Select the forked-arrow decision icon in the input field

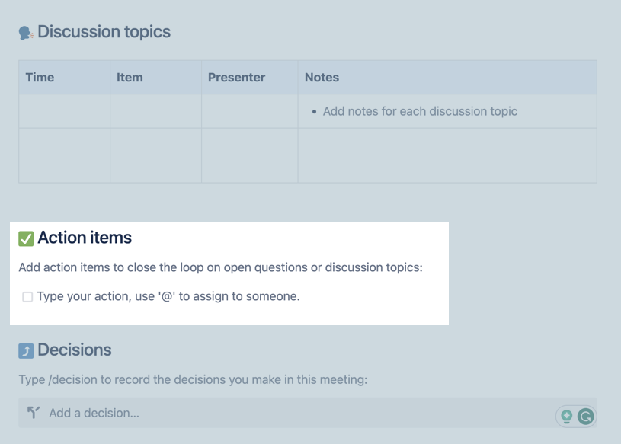32,412
